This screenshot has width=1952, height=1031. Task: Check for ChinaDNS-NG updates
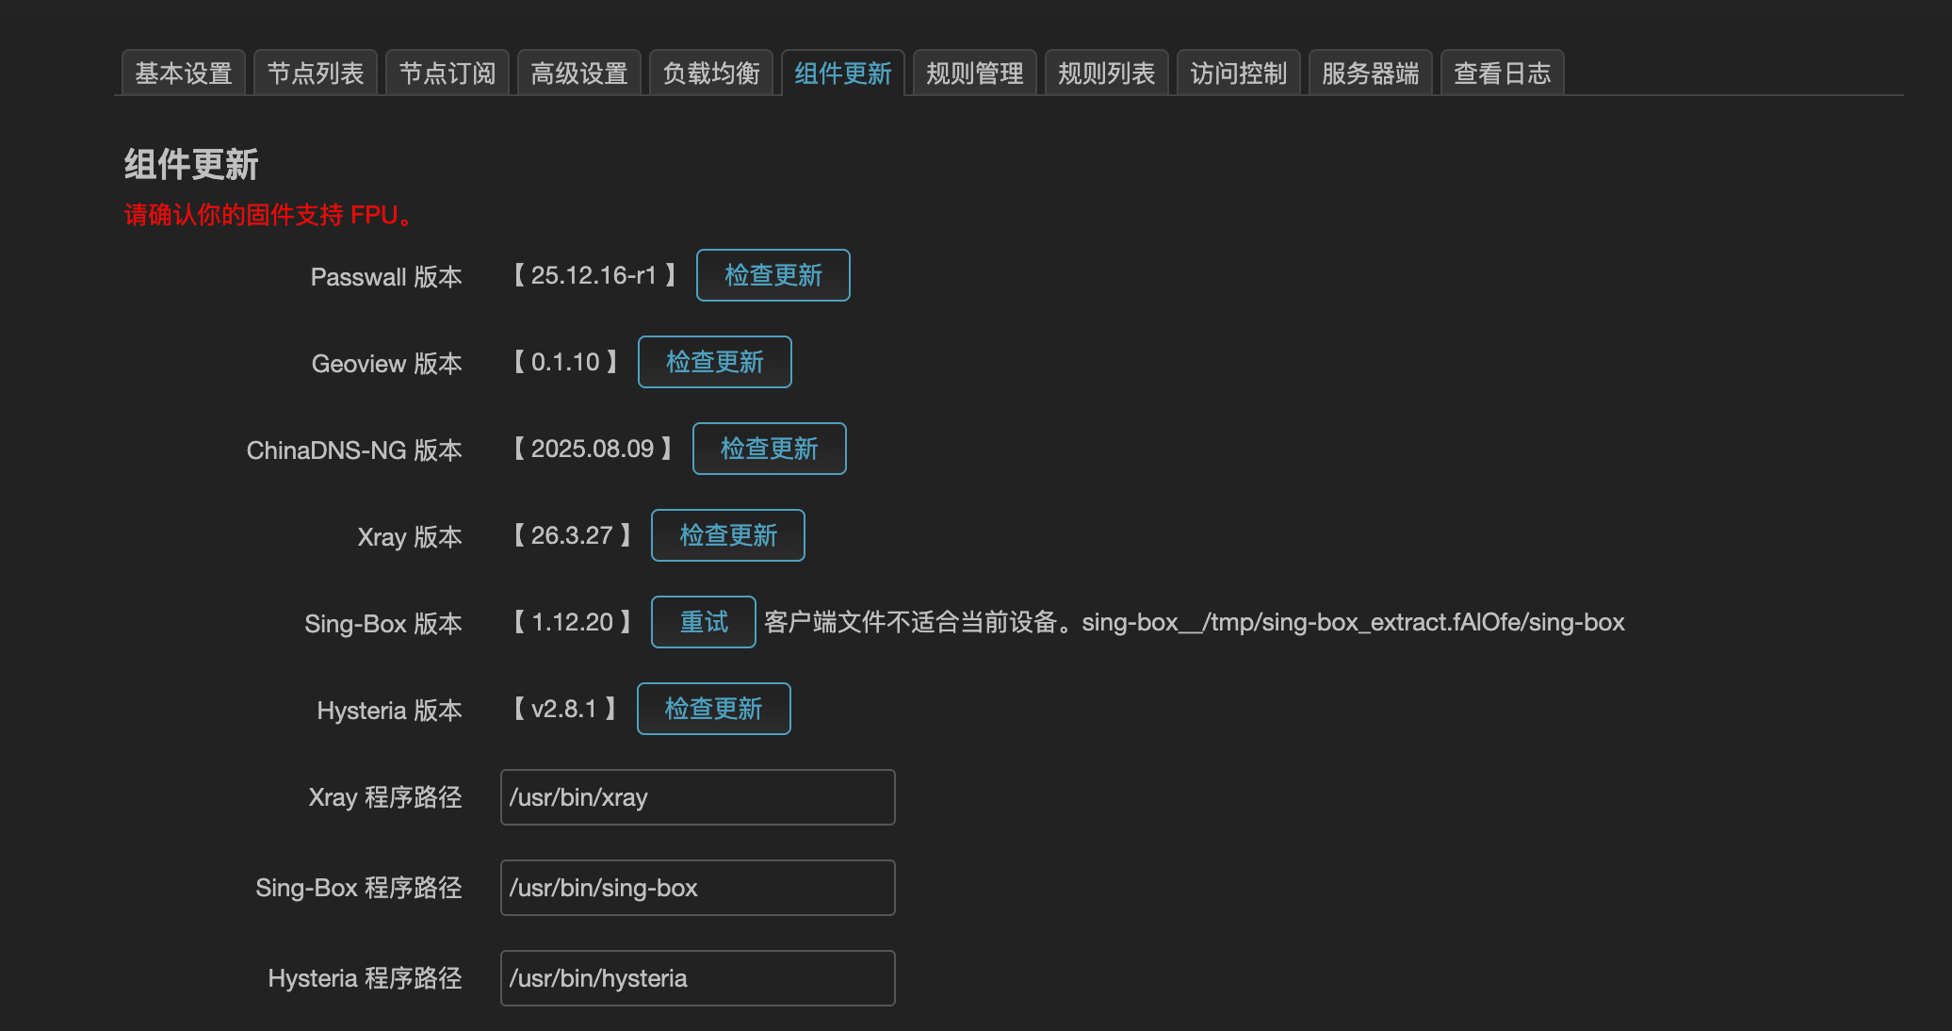(x=769, y=449)
